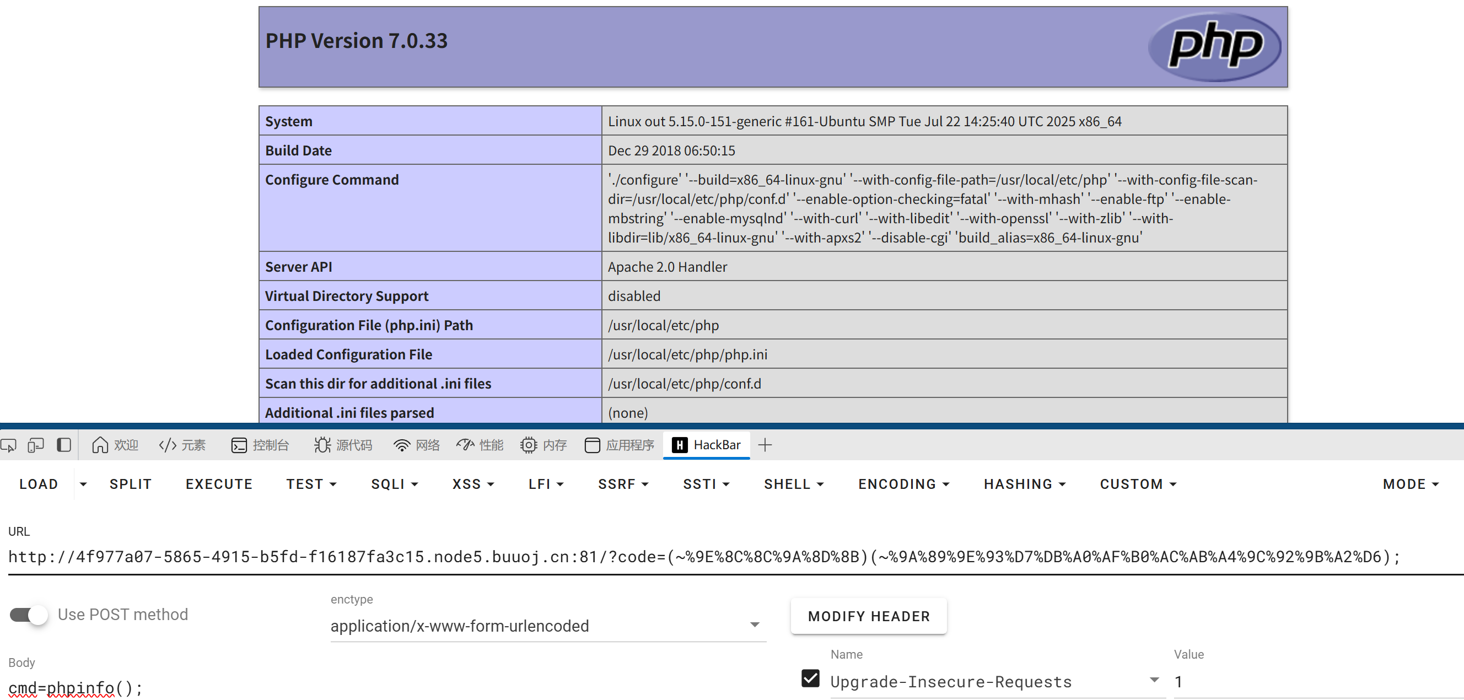Click the dock side panel icon
Screen dimensions: 1464x700
coord(63,445)
